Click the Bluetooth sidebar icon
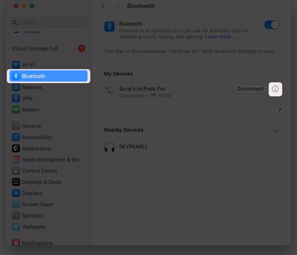The width and height of the screenshot is (297, 255). (x=16, y=76)
